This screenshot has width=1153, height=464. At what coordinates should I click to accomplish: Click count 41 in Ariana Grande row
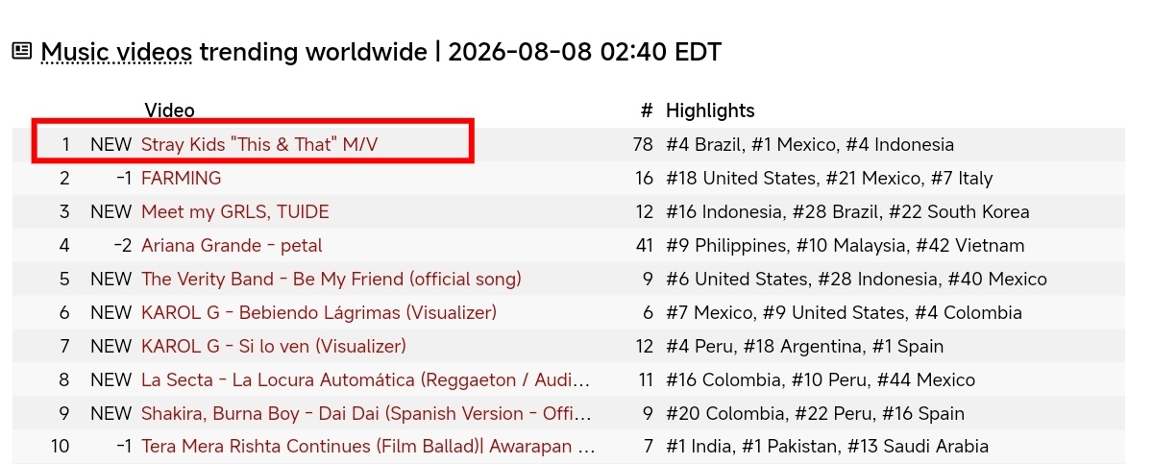(x=645, y=246)
